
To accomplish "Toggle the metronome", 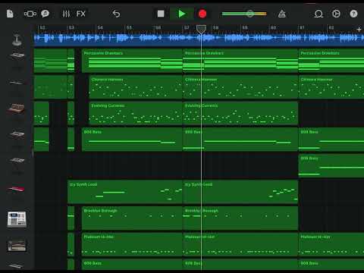I will pos(282,14).
